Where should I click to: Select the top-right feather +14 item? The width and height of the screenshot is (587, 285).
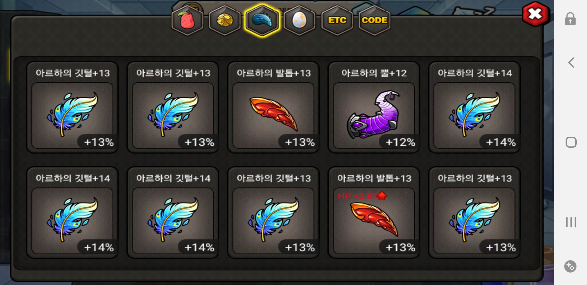tap(474, 107)
